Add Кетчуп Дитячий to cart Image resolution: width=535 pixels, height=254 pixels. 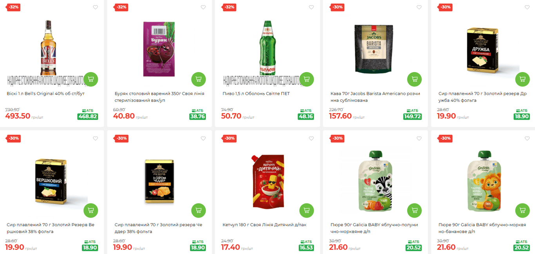(x=307, y=210)
